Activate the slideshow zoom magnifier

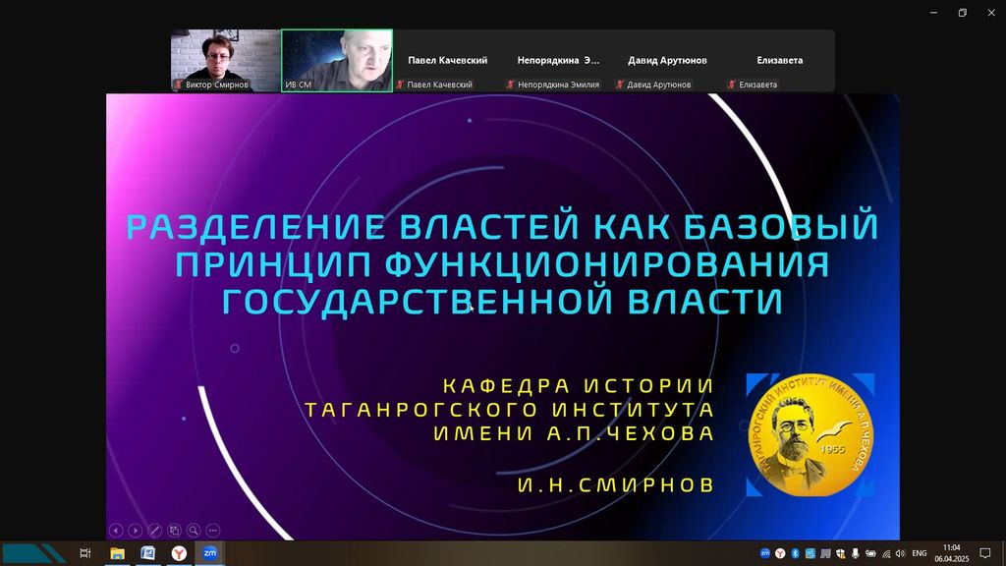(194, 531)
